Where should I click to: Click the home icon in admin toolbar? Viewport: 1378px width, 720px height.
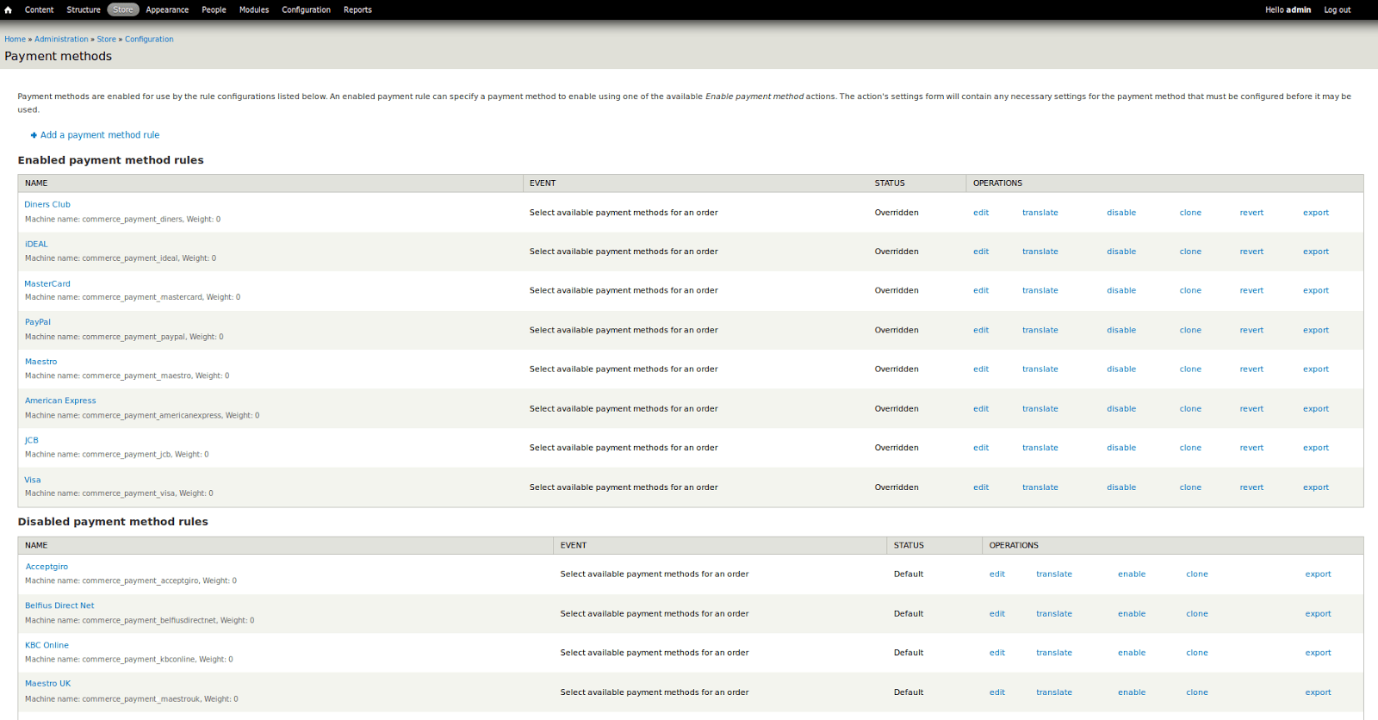coord(9,10)
